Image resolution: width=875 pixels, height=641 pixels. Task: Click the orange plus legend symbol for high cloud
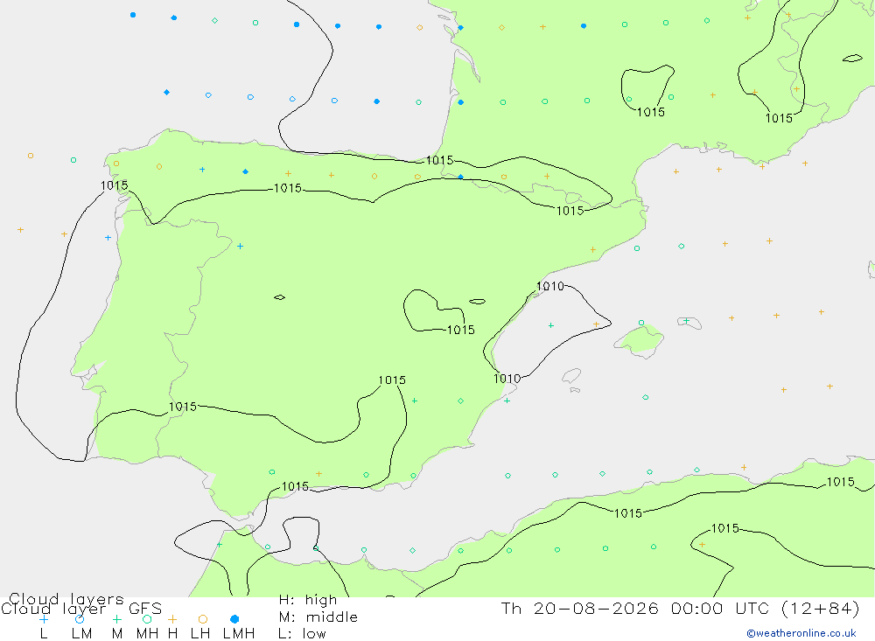pyautogui.click(x=172, y=619)
